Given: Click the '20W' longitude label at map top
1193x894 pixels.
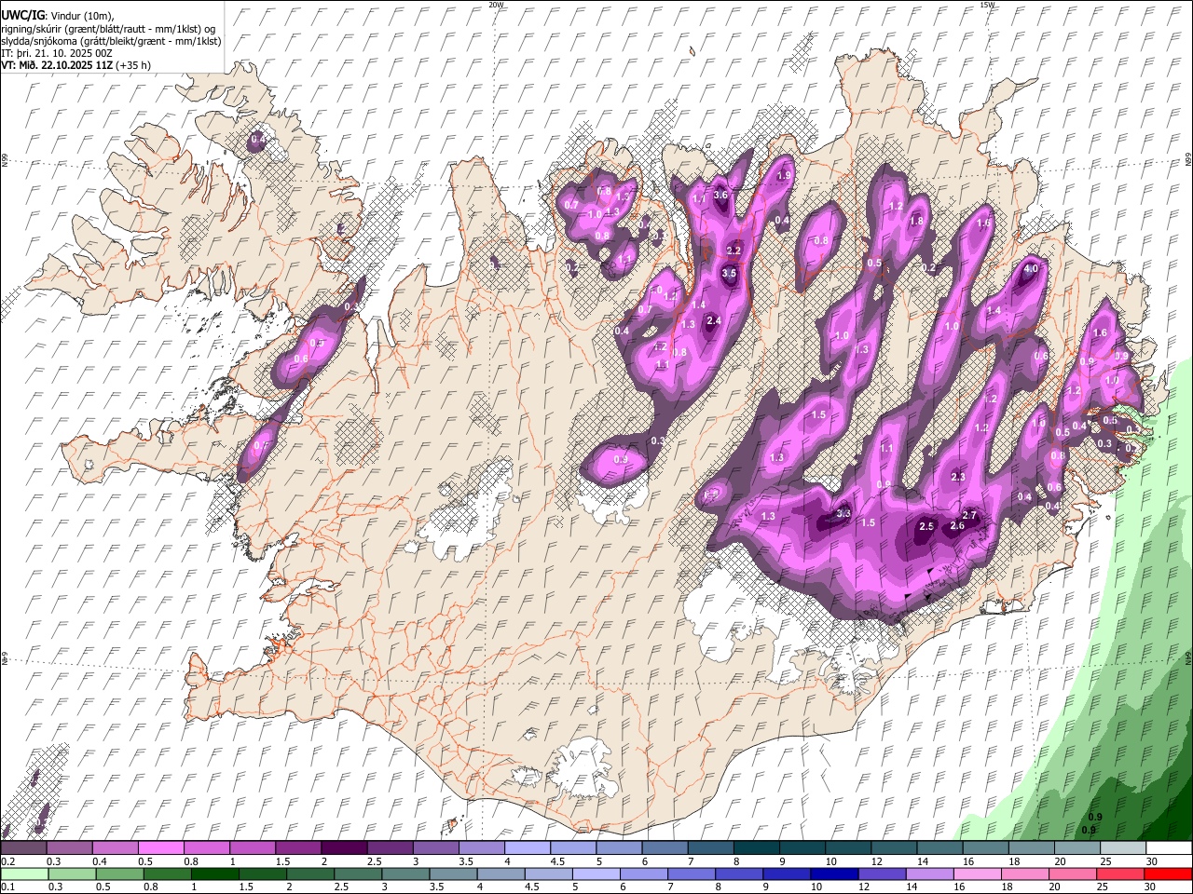Looking at the screenshot, I should click(496, 5).
